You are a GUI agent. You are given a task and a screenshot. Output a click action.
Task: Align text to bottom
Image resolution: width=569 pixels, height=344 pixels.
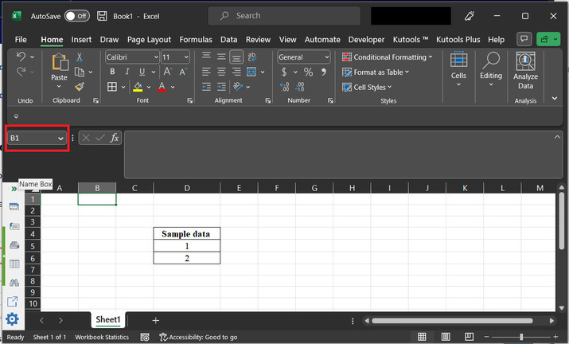point(236,57)
